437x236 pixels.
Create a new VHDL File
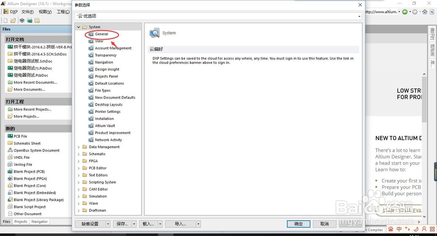(x=21, y=157)
